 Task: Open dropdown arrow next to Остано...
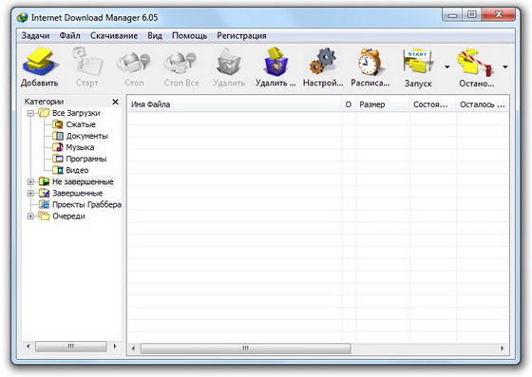(x=505, y=67)
